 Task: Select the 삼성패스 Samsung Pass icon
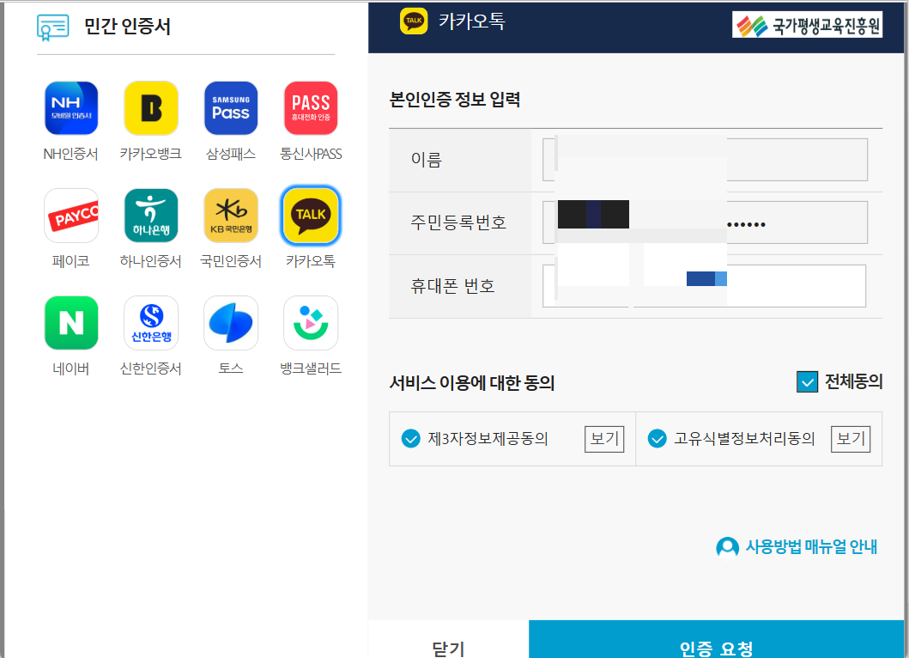click(231, 108)
